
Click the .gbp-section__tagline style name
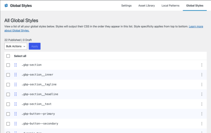pos(39,84)
